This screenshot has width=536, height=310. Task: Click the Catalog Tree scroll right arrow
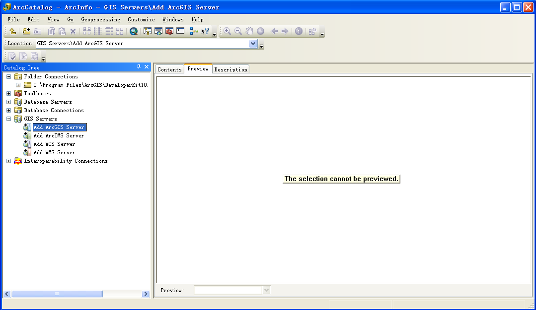(x=146, y=294)
